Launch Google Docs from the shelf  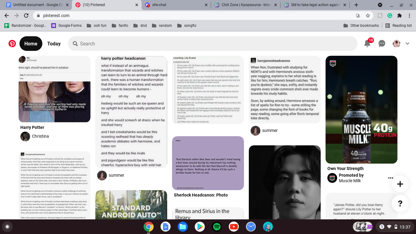pos(166,227)
